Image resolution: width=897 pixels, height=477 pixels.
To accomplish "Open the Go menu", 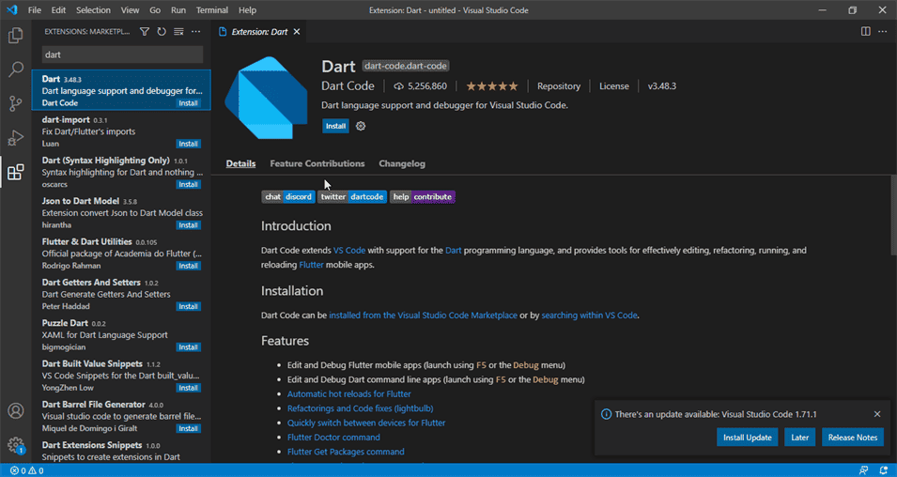I will [x=155, y=10].
